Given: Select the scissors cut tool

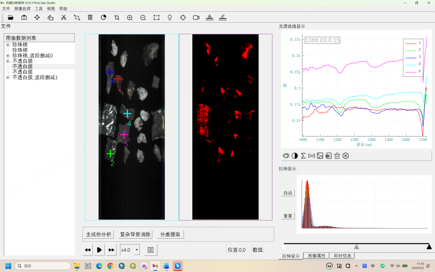Looking at the screenshot, I should (64, 17).
